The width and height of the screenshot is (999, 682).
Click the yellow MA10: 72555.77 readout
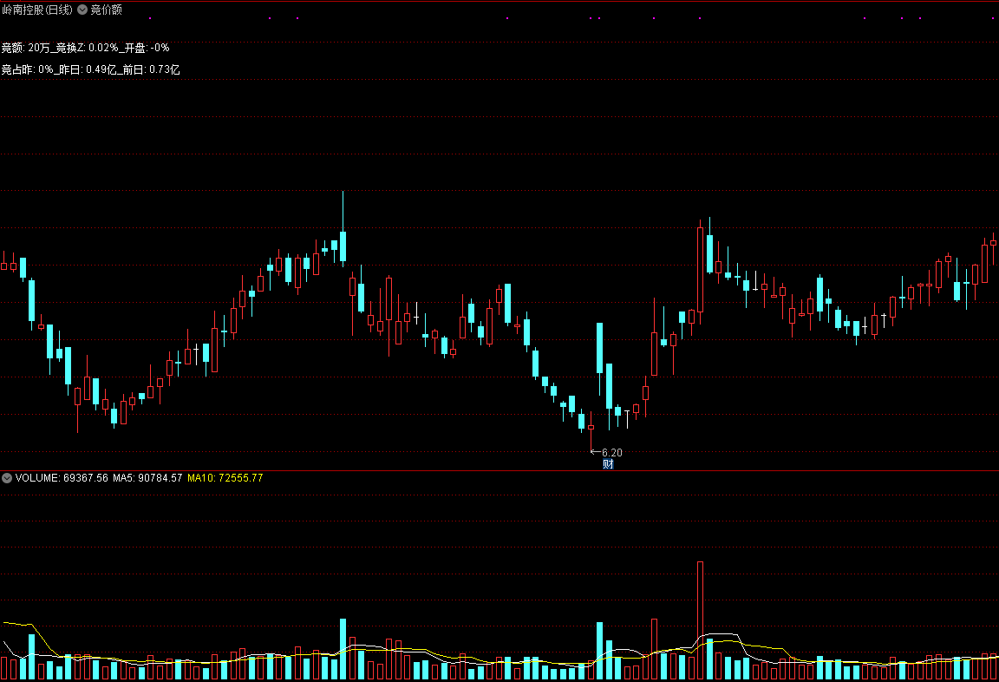(x=225, y=478)
